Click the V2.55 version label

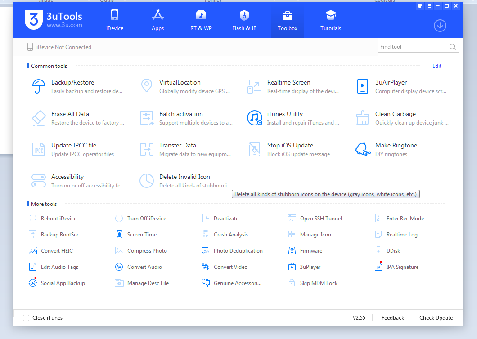click(x=359, y=318)
